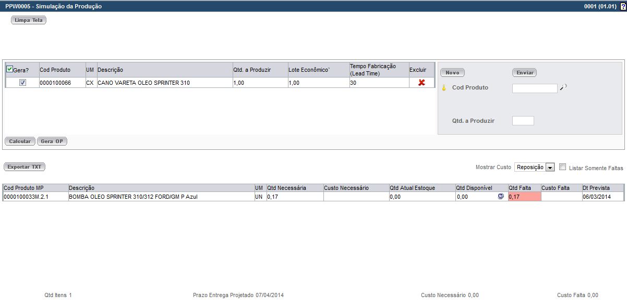The image size is (627, 308).
Task: Click the Novo button
Action: [452, 73]
